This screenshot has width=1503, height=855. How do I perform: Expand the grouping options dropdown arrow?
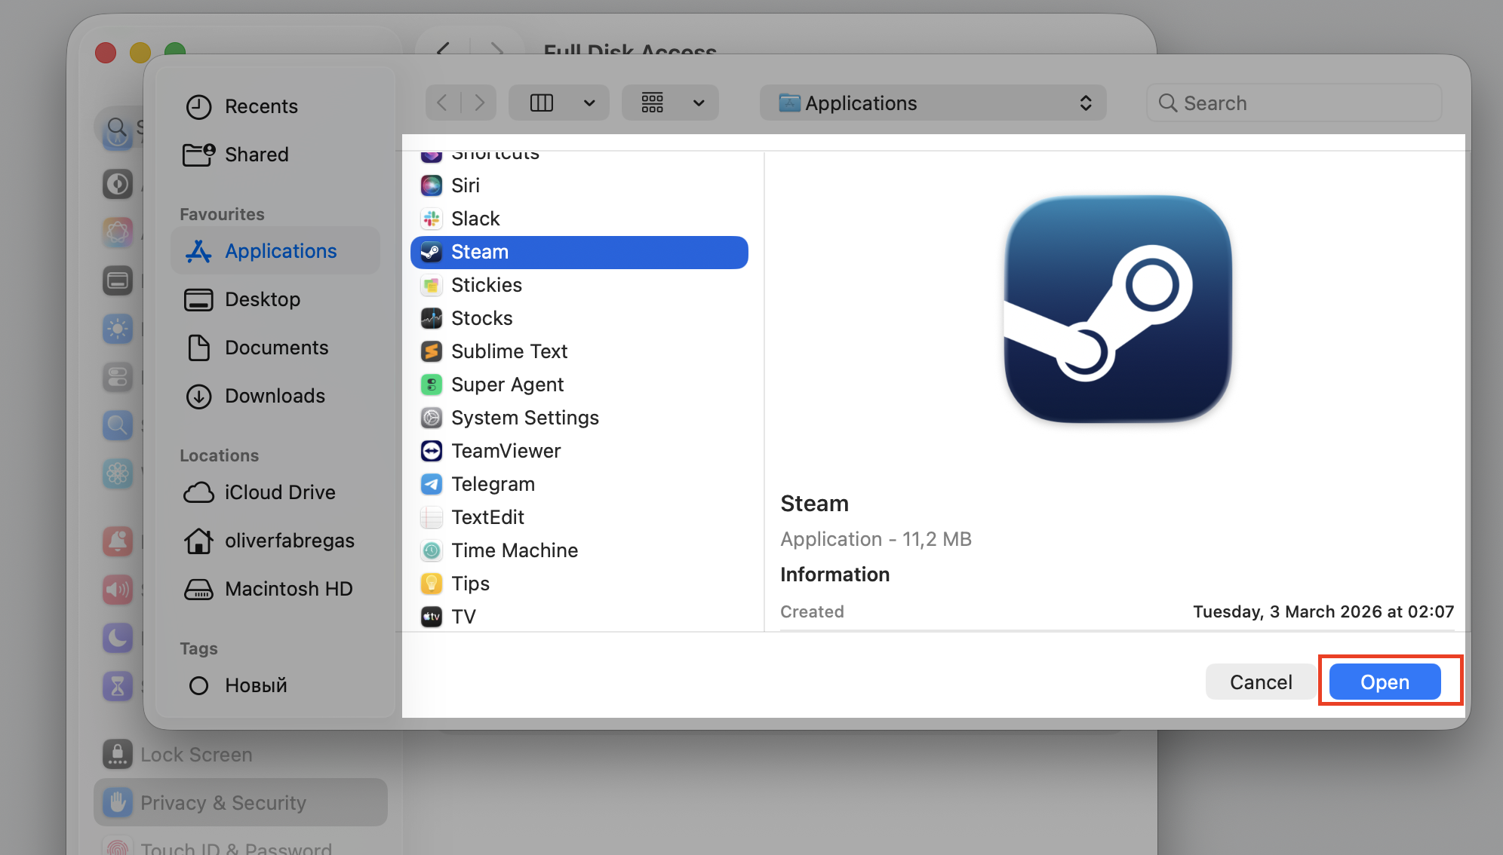tap(699, 103)
